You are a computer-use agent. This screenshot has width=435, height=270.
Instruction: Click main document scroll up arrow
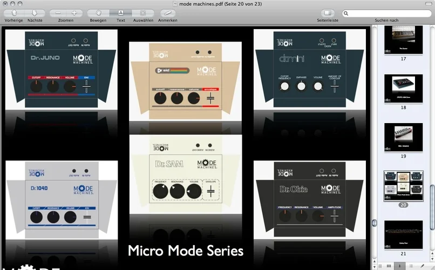coord(374,261)
